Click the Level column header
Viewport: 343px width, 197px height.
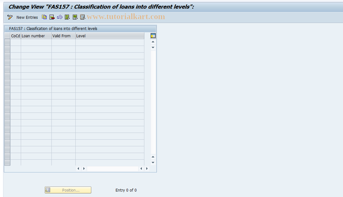tap(110, 36)
